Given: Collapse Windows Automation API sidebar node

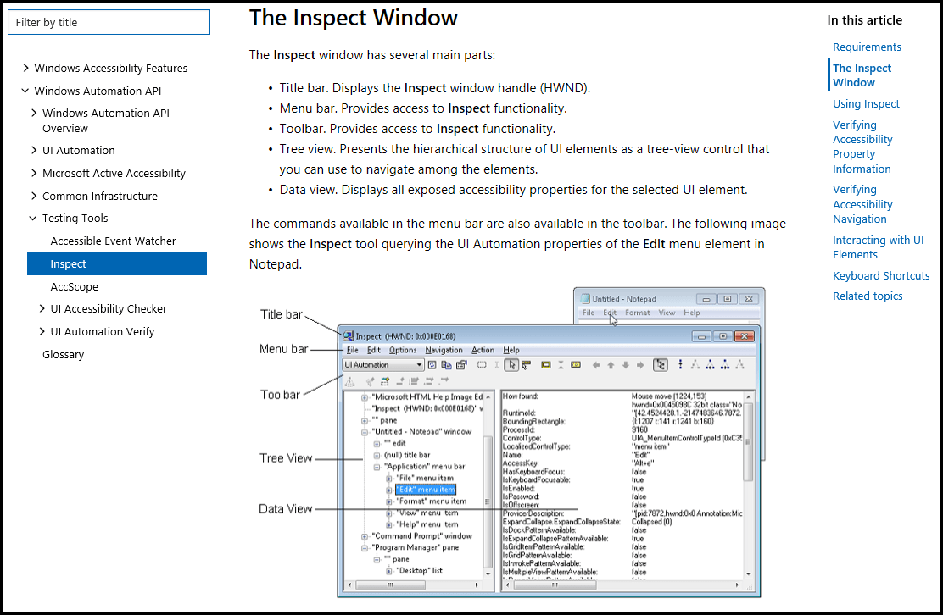Looking at the screenshot, I should click(x=25, y=91).
